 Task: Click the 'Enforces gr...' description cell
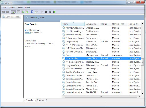(x=92, y=52)
